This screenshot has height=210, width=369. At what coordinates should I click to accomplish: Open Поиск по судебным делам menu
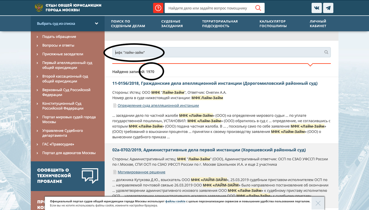(x=128, y=24)
